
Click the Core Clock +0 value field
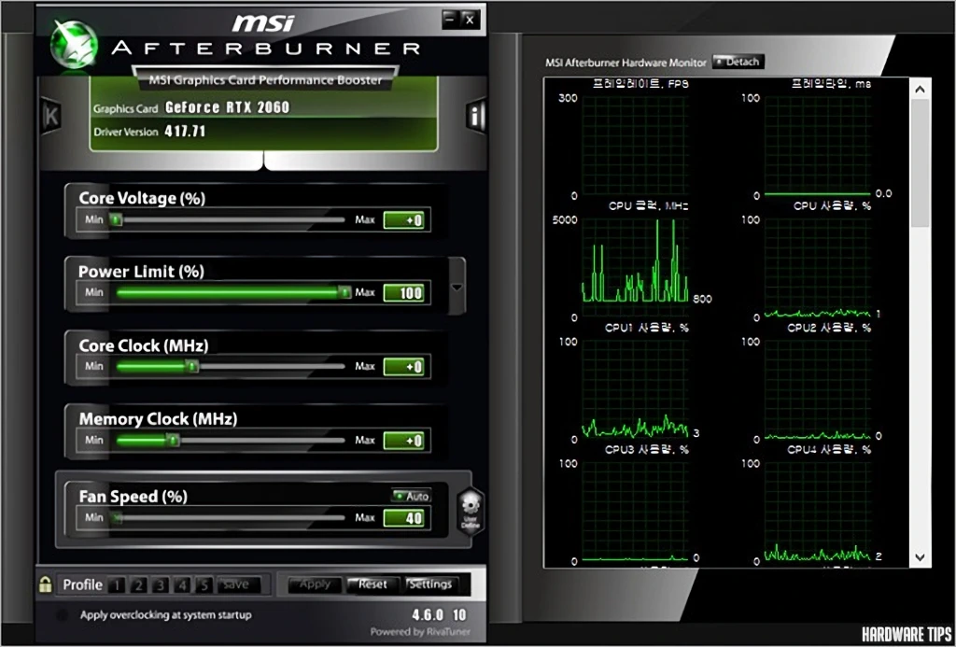[x=403, y=367]
